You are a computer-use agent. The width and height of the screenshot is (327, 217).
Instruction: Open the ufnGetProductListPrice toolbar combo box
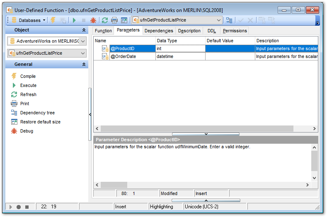(177, 20)
